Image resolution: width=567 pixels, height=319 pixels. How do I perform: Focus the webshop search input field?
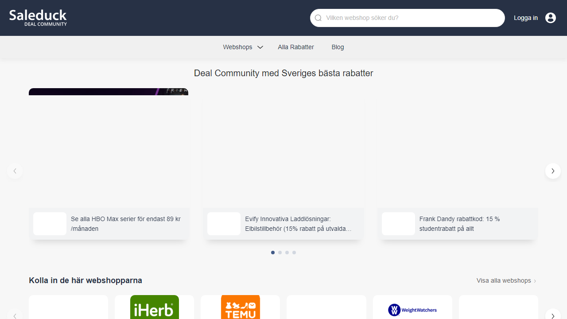point(412,18)
